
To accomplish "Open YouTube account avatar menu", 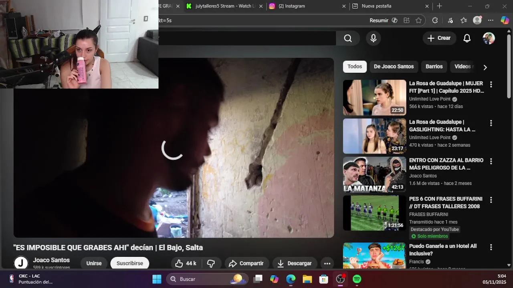I will pyautogui.click(x=489, y=38).
